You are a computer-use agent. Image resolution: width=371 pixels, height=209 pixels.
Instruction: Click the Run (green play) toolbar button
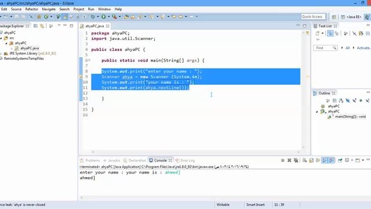[103, 17]
